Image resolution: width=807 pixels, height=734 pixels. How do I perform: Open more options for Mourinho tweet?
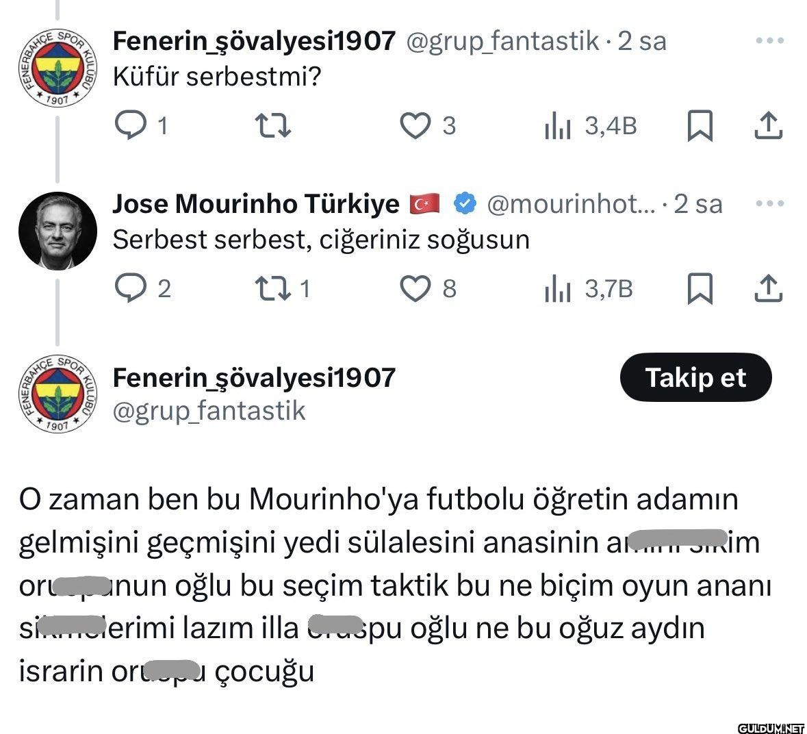point(769,203)
